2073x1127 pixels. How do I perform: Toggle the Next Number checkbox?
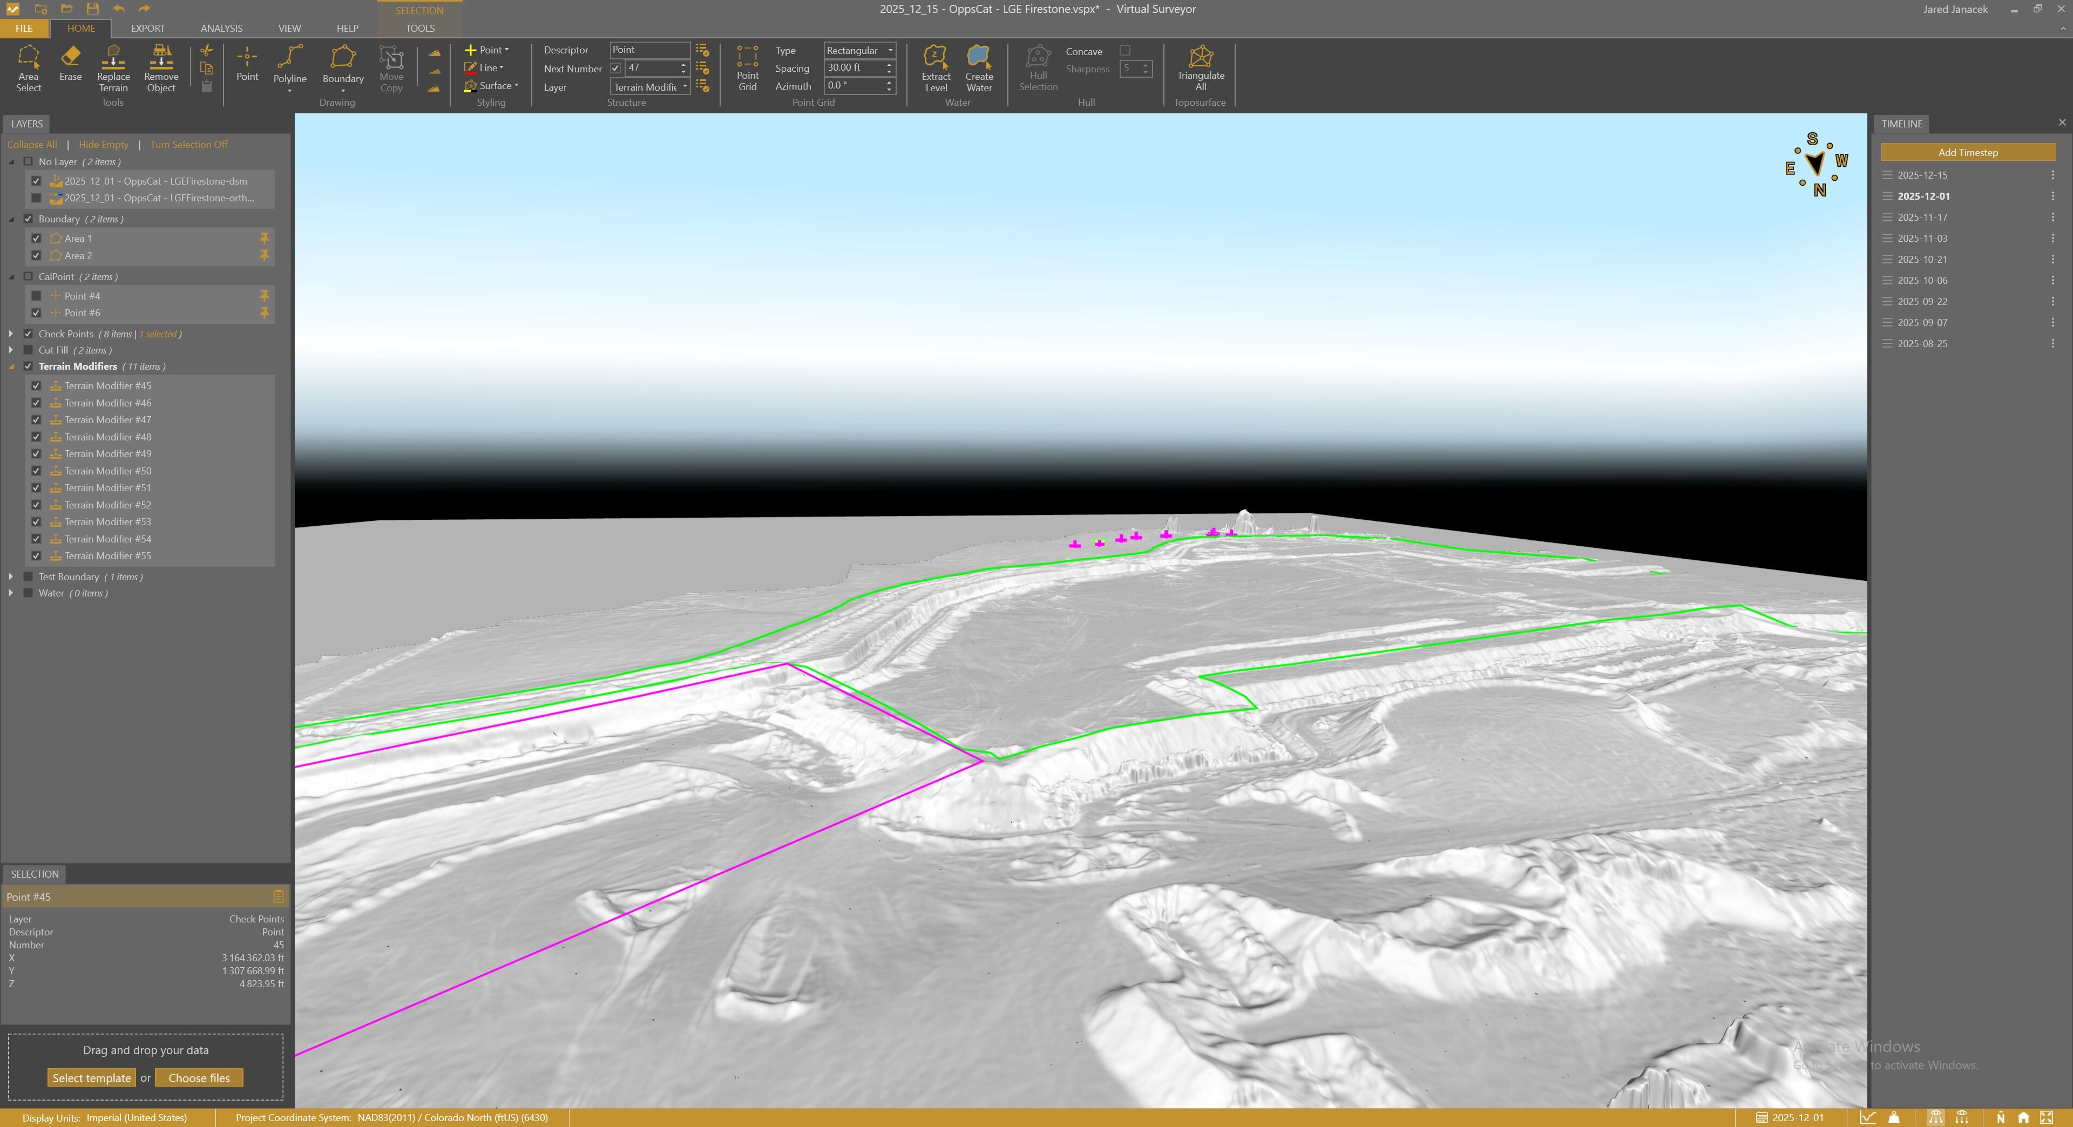pos(615,69)
